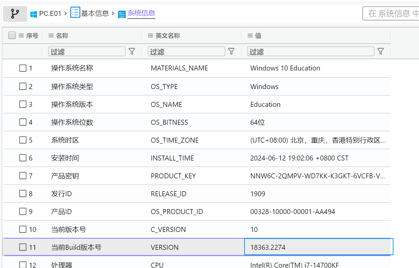Open the filter funnel for 名称 column
This screenshot has width=419, height=268.
coord(132,51)
